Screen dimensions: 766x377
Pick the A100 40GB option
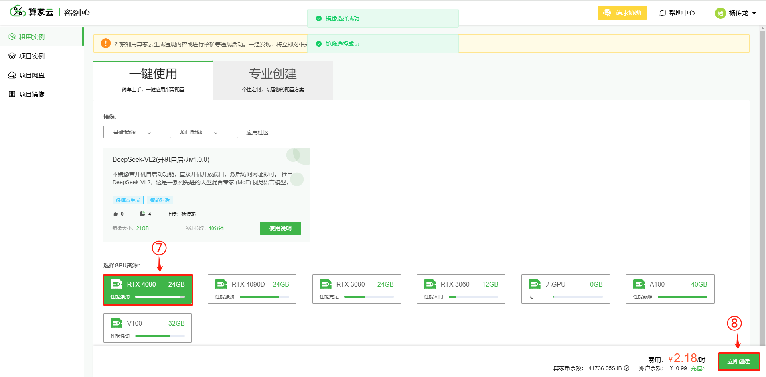click(x=670, y=289)
